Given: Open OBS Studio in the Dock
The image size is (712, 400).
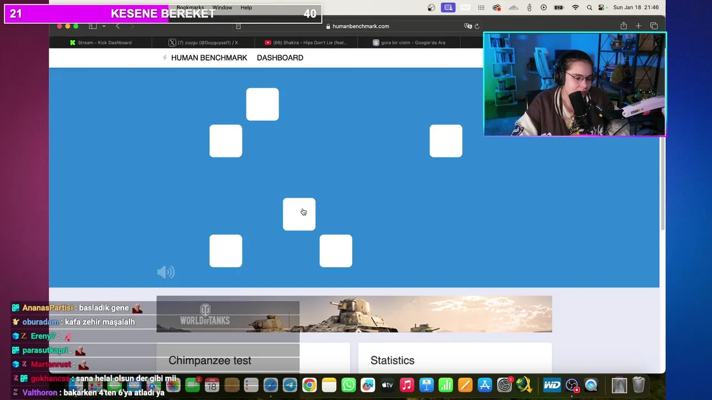Looking at the screenshot, I should point(572,385).
